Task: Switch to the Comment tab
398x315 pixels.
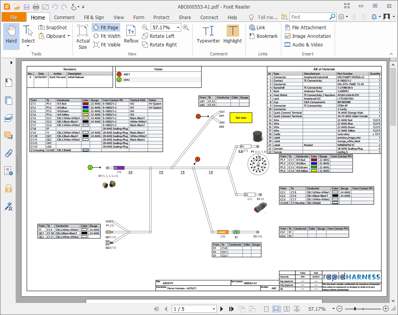Action: click(x=64, y=17)
